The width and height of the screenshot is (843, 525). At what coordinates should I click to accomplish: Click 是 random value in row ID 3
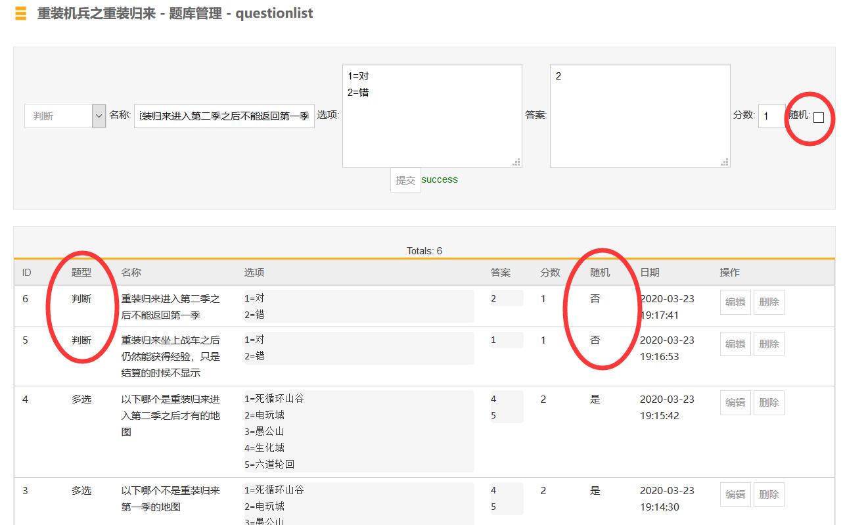(x=595, y=490)
